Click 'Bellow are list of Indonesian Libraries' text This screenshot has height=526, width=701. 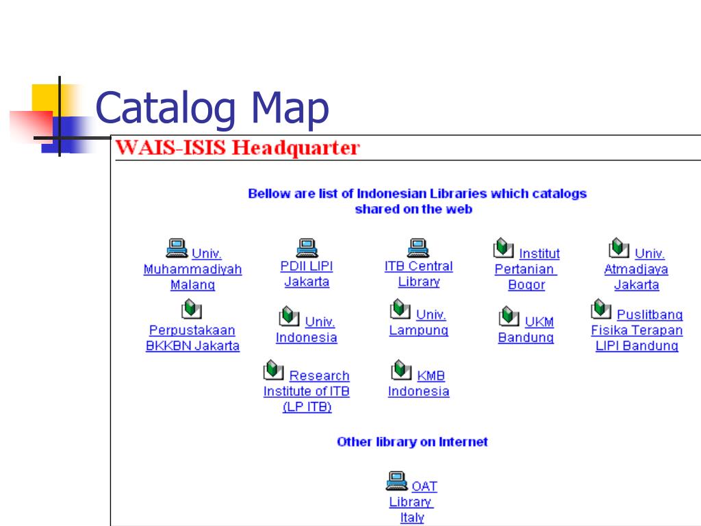point(417,201)
